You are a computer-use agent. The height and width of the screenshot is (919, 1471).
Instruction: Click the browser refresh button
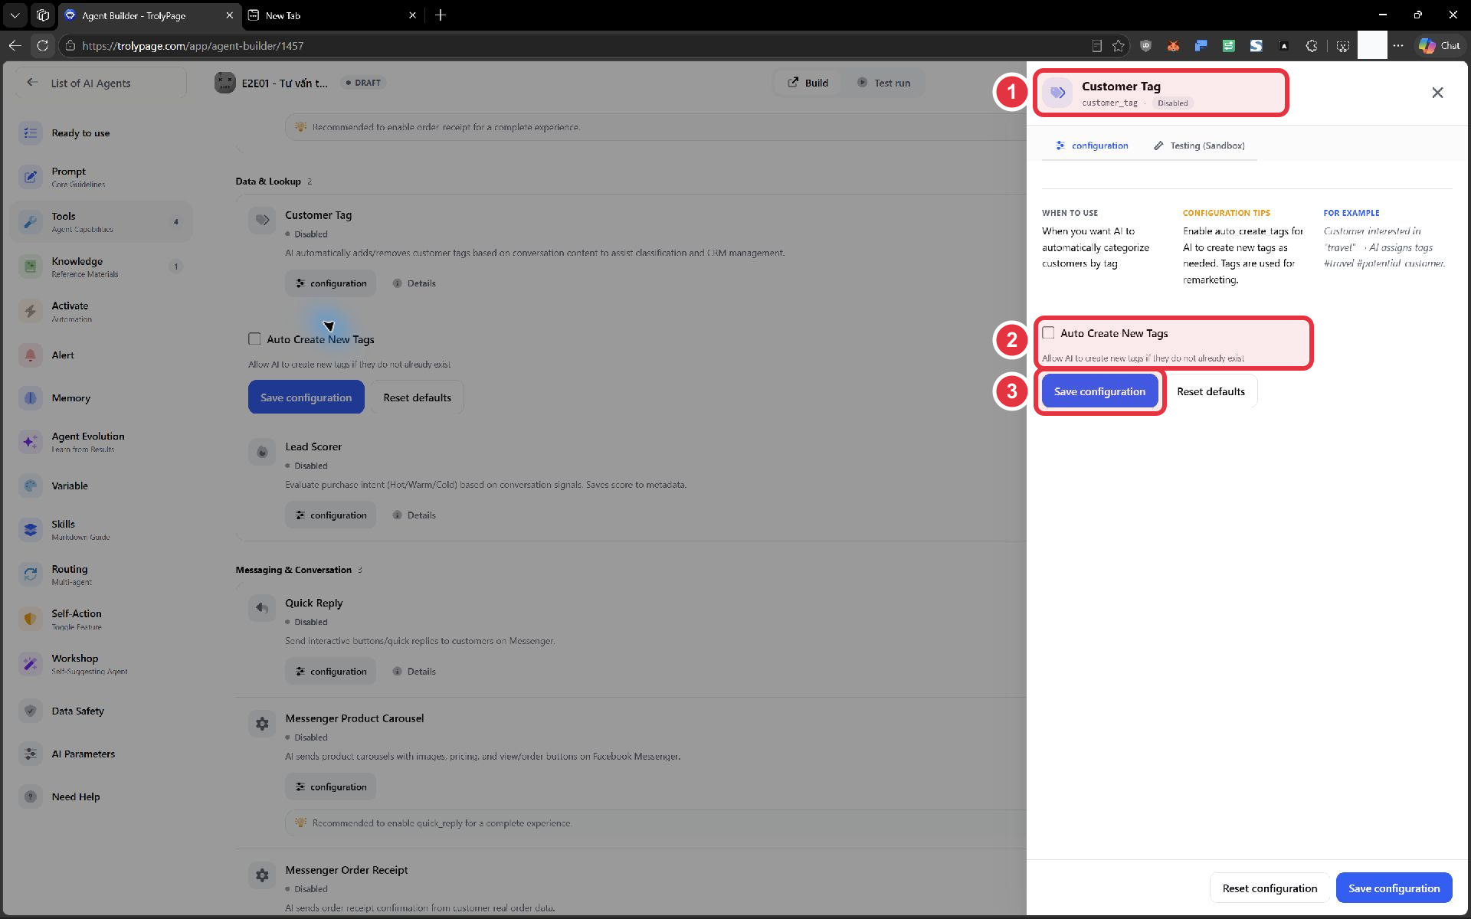(x=42, y=46)
